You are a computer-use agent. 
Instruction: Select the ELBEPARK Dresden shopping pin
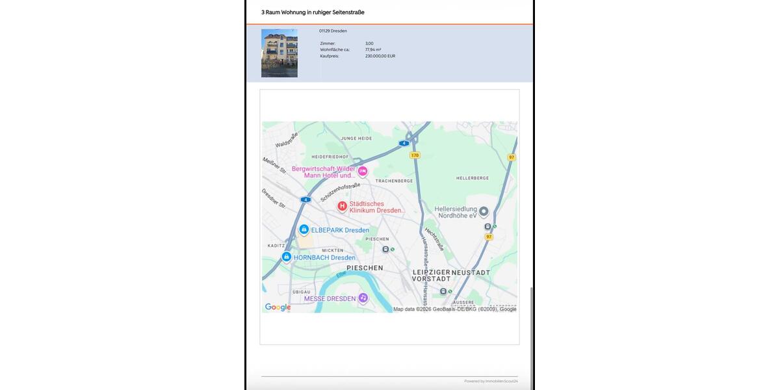click(x=304, y=229)
